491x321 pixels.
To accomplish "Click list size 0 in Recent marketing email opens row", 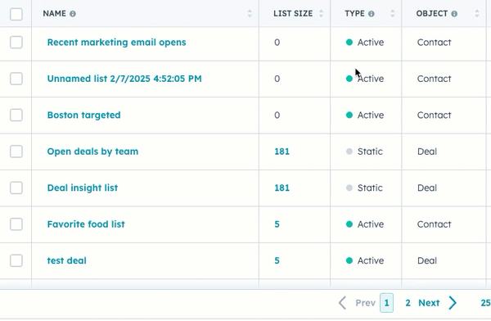I will click(x=277, y=43).
